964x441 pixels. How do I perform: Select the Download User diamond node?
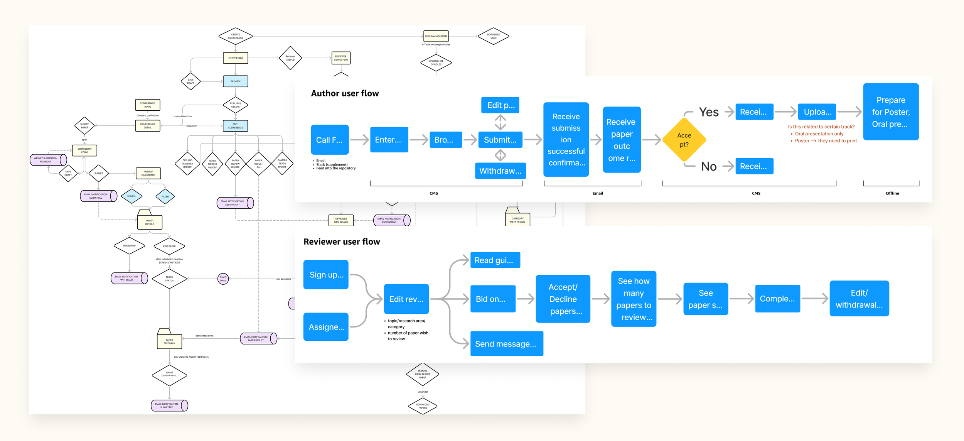[493, 36]
